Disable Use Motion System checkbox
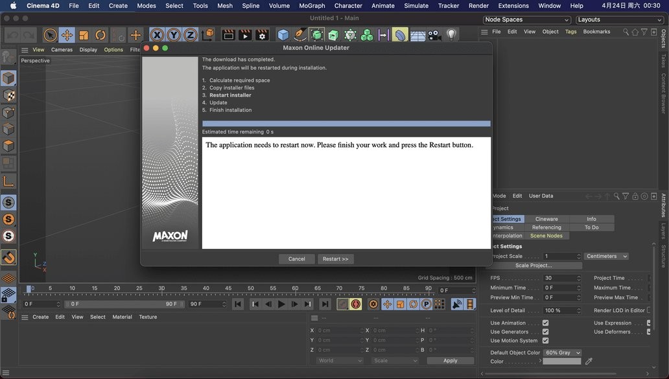The width and height of the screenshot is (669, 379). pos(545,341)
